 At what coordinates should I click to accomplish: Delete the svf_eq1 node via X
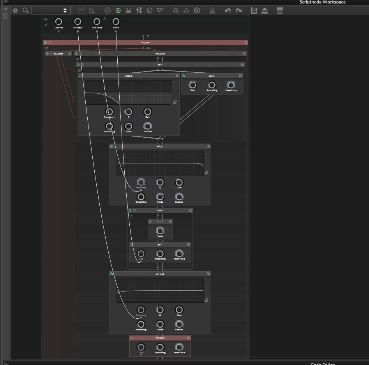pyautogui.click(x=208, y=274)
